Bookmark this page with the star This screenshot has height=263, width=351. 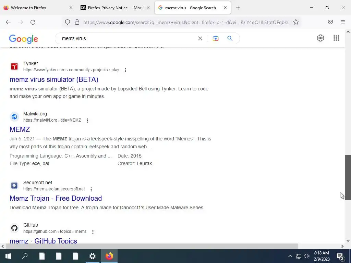point(296,22)
